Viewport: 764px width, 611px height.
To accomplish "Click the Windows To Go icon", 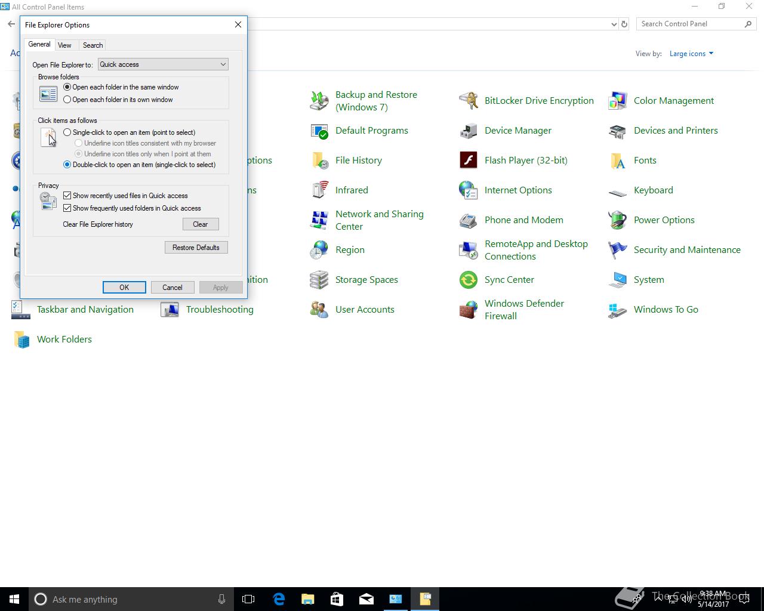I will [x=618, y=310].
